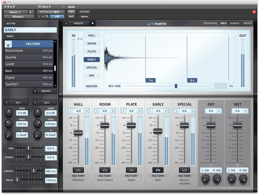Mute the PLATE channel
The height and width of the screenshot is (195, 259).
click(x=140, y=111)
